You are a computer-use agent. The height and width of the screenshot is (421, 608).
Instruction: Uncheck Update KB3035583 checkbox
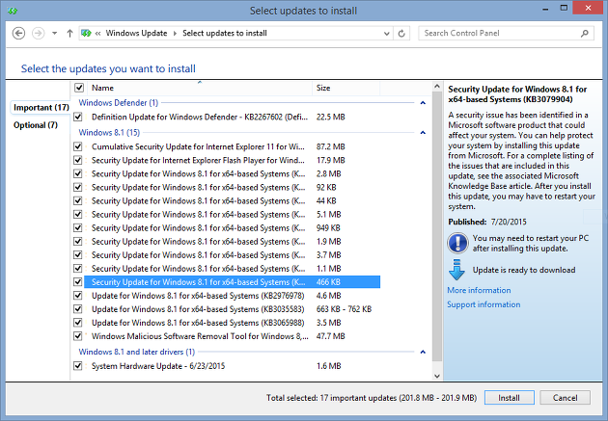[x=78, y=309]
